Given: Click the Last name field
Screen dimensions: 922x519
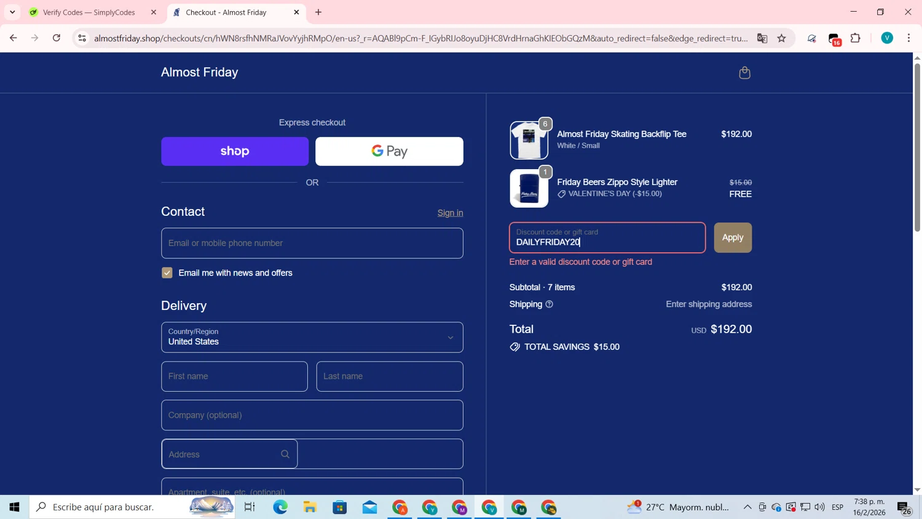Looking at the screenshot, I should (390, 376).
